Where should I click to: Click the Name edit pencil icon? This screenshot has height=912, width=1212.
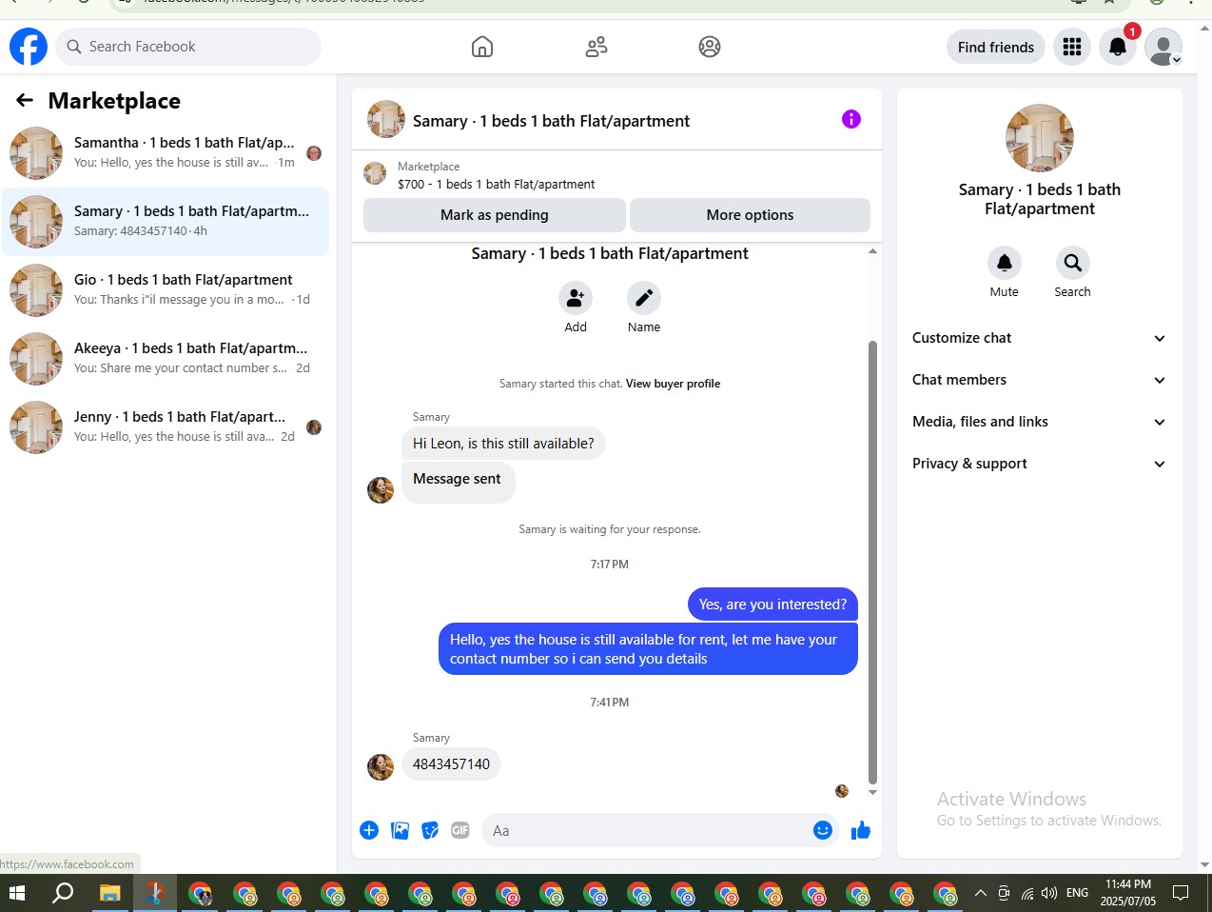click(x=644, y=298)
